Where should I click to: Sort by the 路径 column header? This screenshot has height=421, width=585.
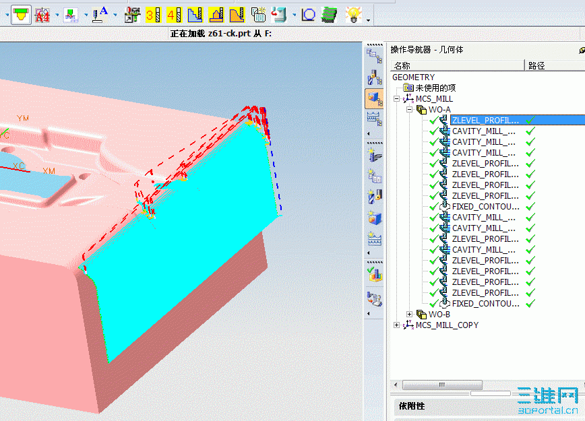pyautogui.click(x=555, y=65)
